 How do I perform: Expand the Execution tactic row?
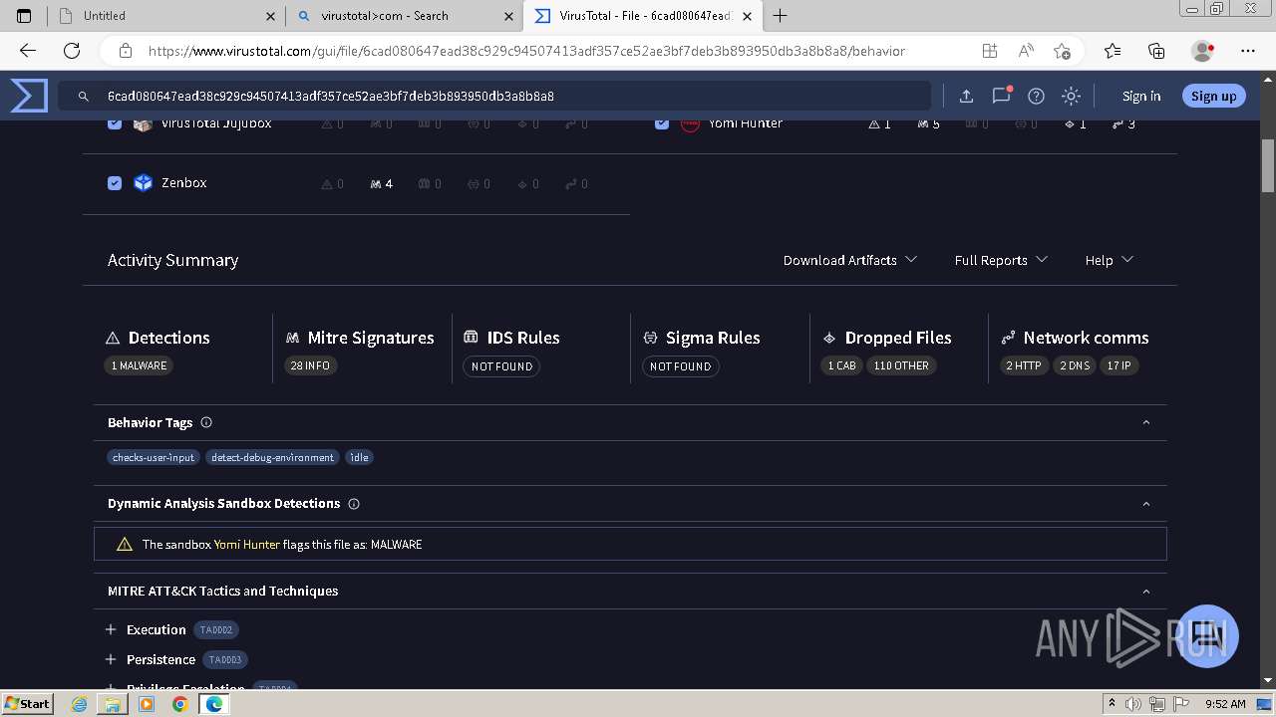click(x=111, y=630)
